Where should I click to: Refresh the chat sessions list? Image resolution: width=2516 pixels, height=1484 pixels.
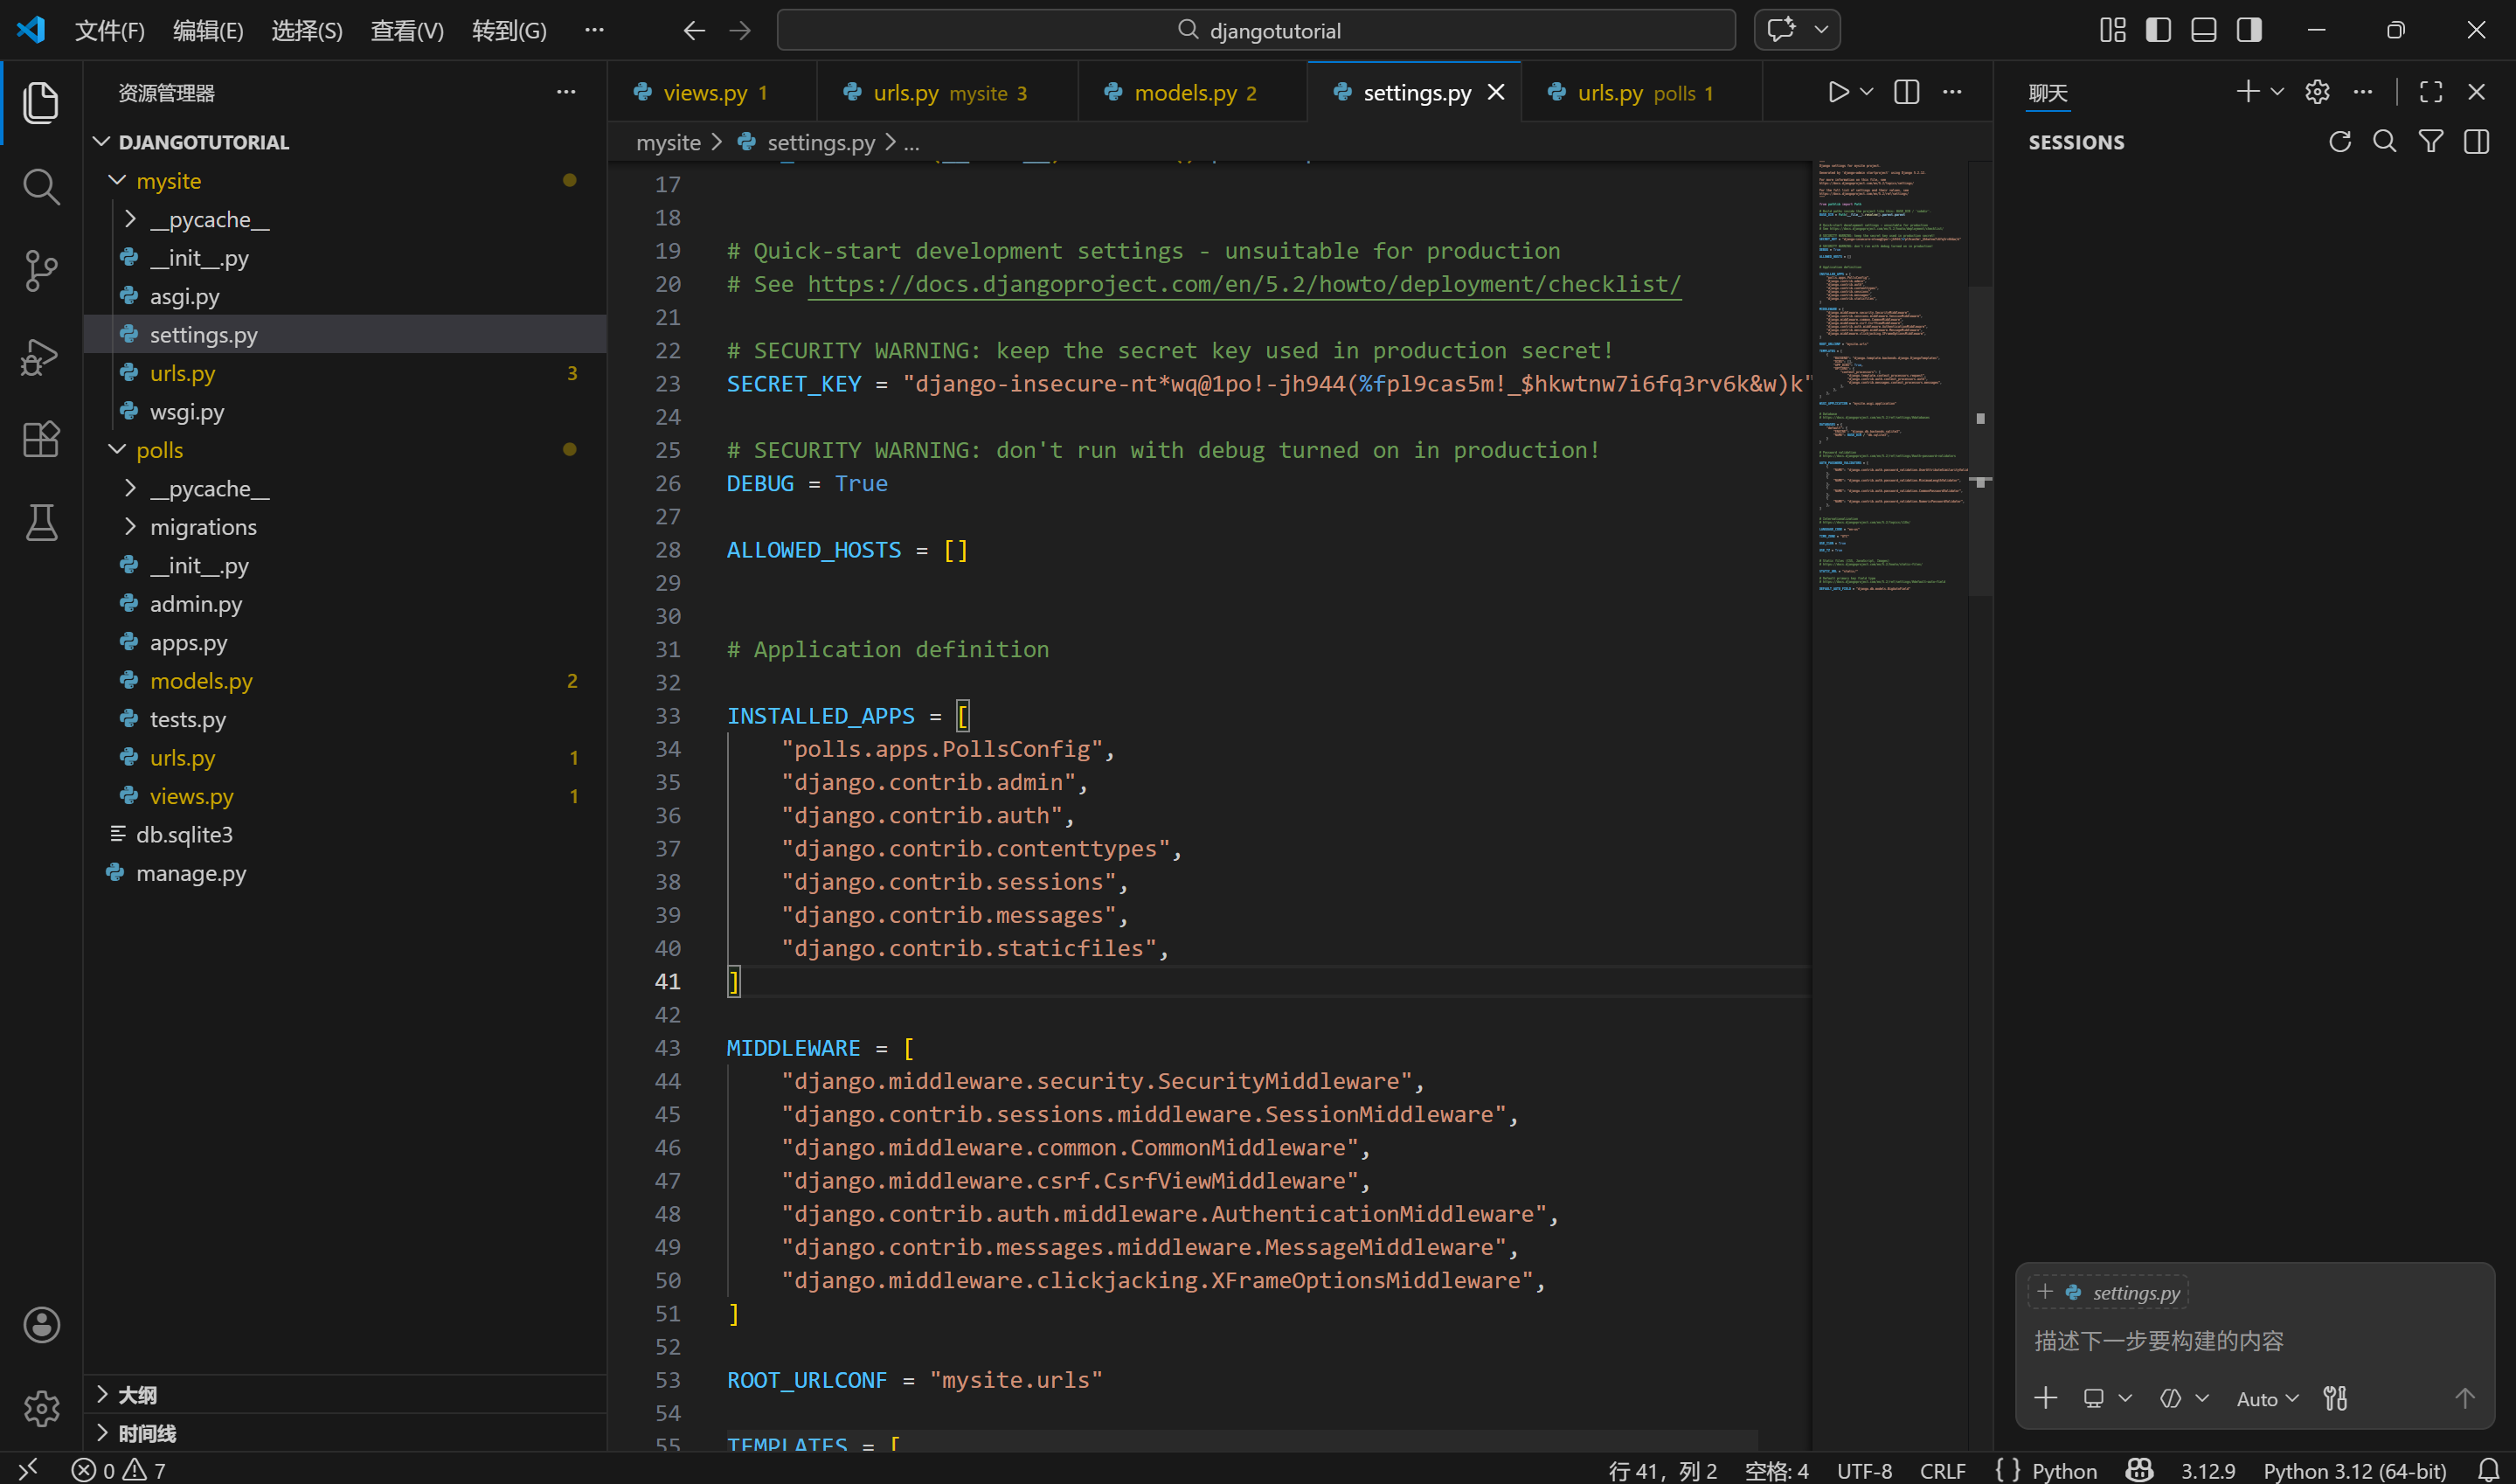(x=2339, y=142)
